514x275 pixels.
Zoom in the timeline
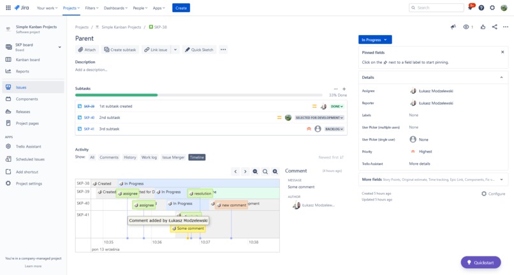pyautogui.click(x=275, y=171)
